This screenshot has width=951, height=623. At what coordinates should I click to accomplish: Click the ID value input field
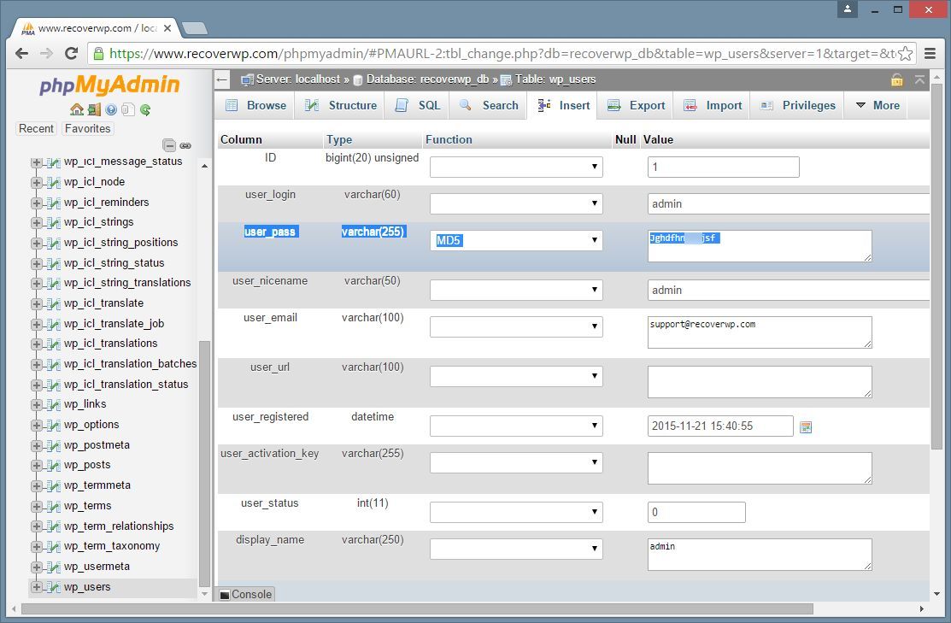click(x=724, y=167)
